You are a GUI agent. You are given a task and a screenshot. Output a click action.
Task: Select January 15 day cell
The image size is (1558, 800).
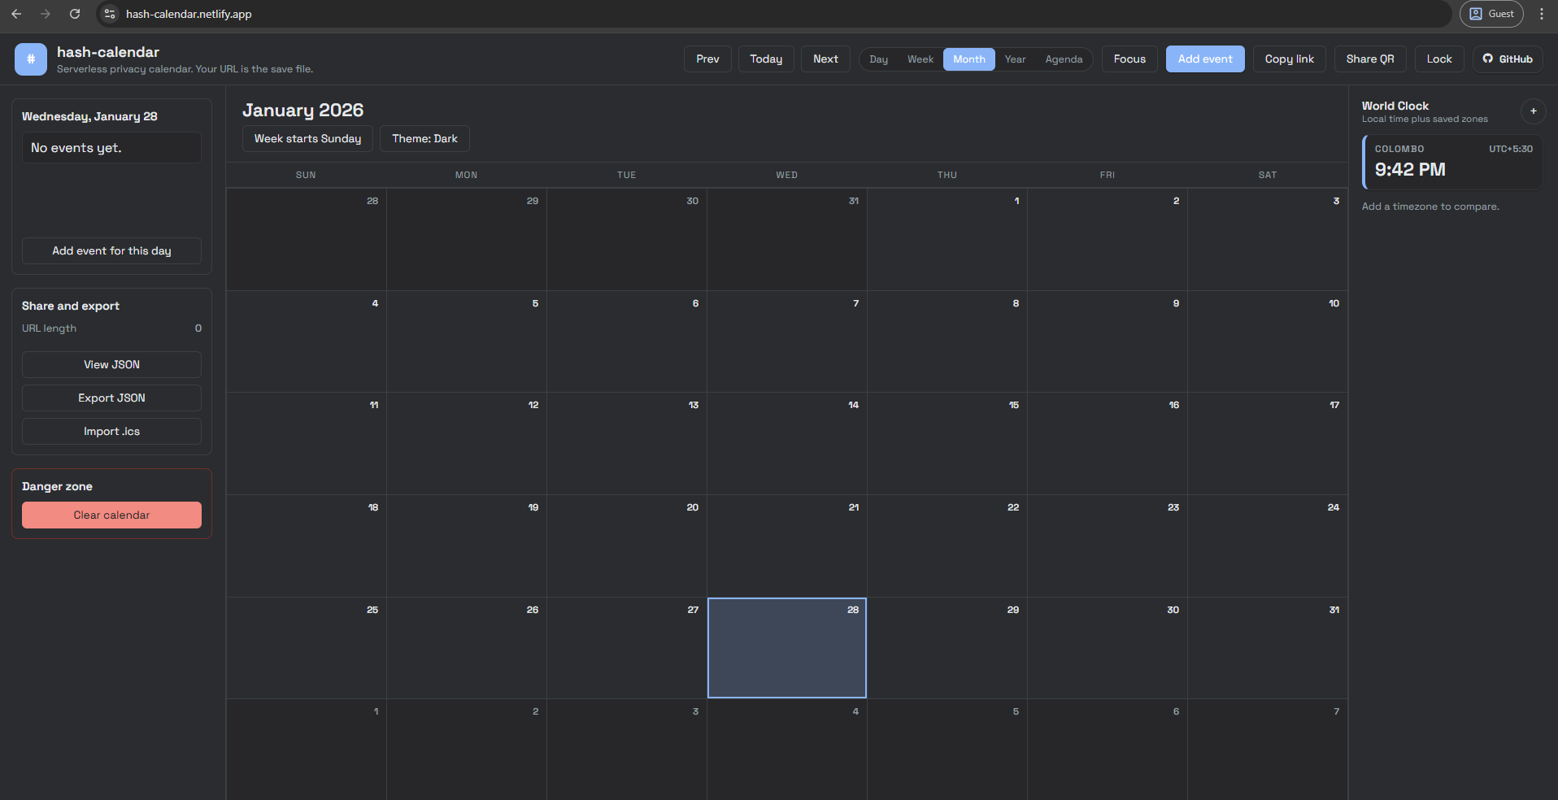coord(947,444)
